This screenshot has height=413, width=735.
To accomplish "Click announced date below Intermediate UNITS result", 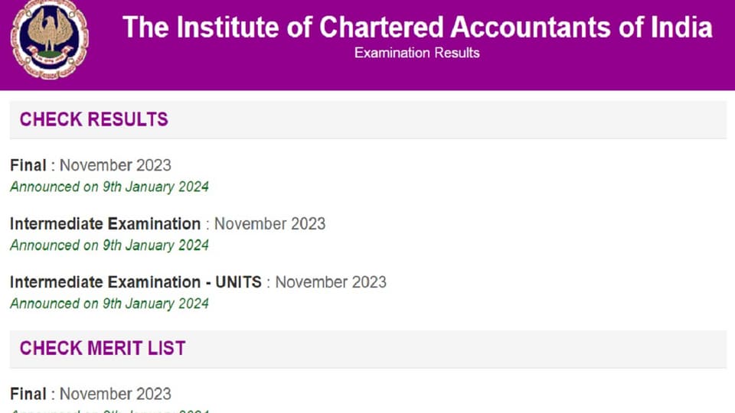I will [x=109, y=304].
